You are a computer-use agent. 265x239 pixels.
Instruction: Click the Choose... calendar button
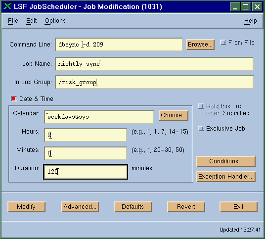click(174, 115)
